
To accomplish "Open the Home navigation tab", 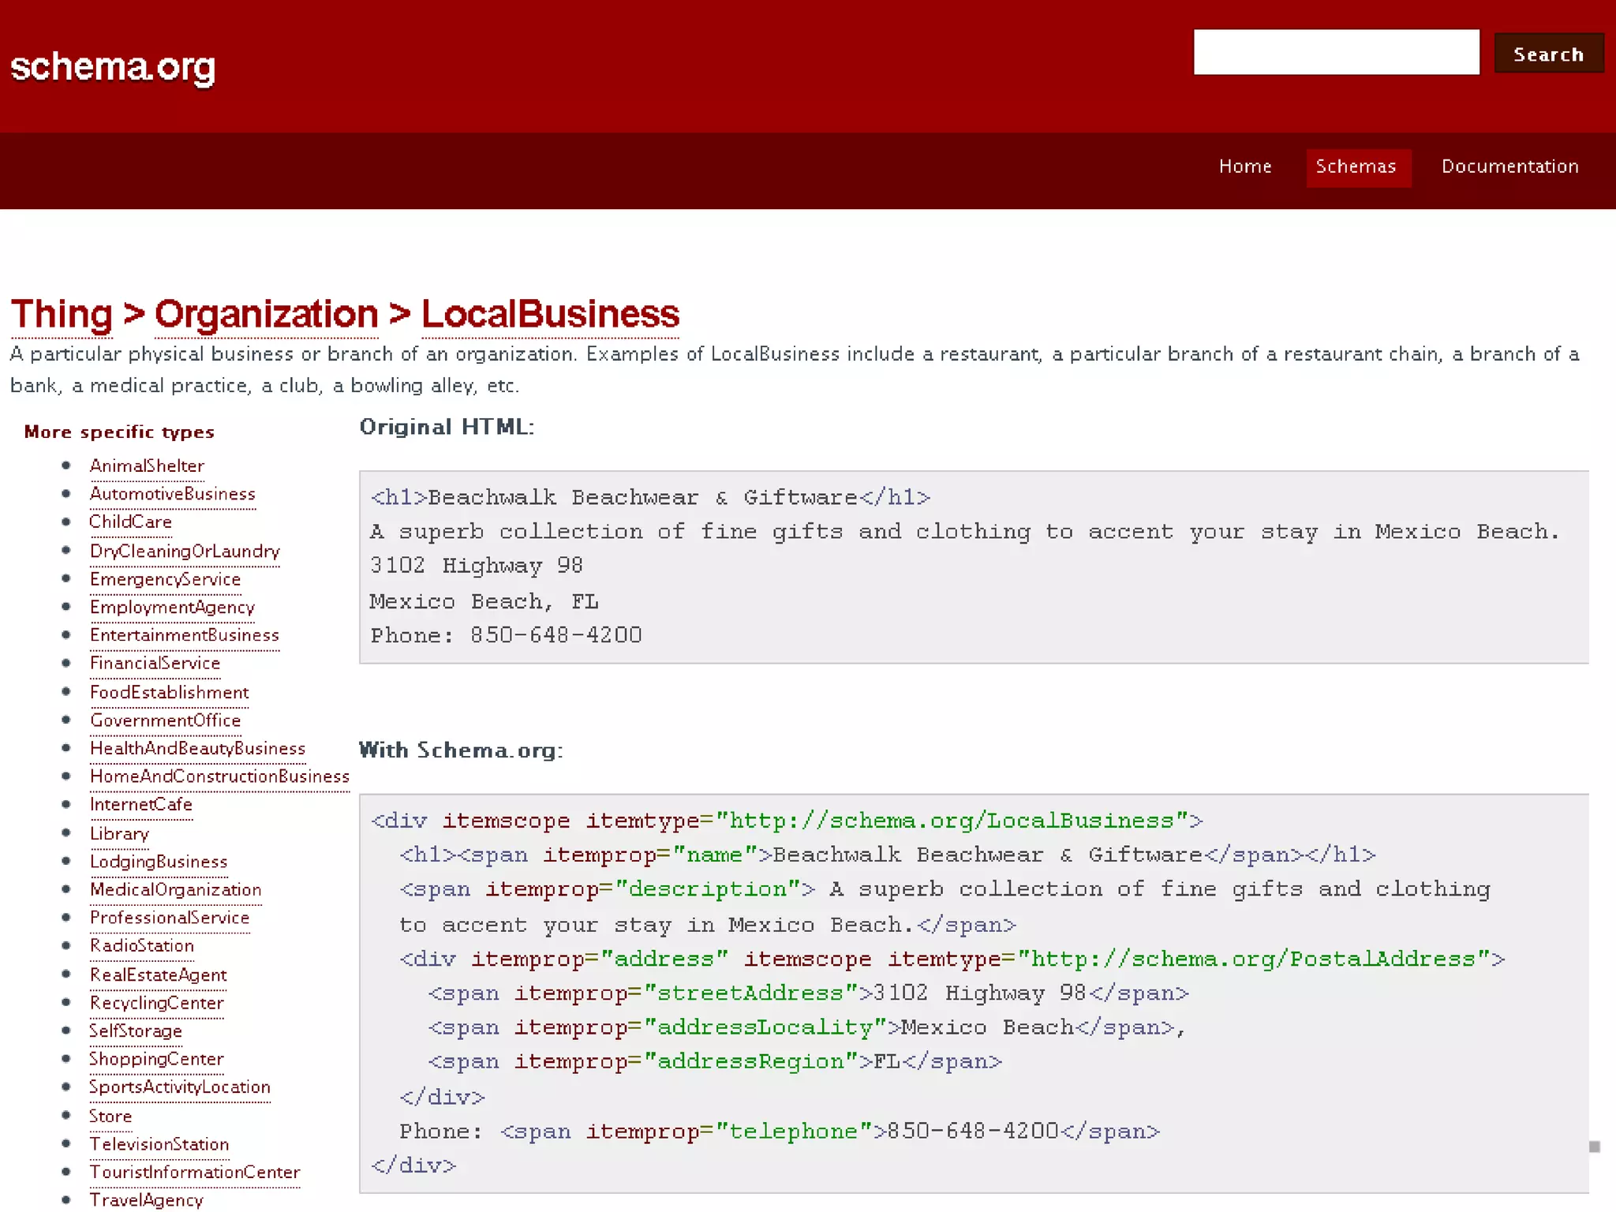I will (x=1244, y=166).
